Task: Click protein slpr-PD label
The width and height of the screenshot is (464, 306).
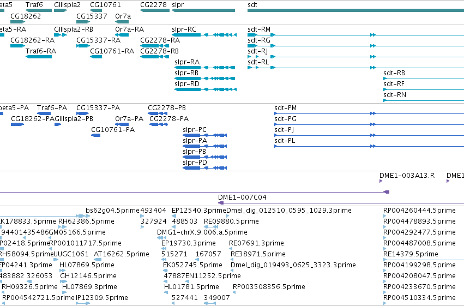Action: coord(195,163)
